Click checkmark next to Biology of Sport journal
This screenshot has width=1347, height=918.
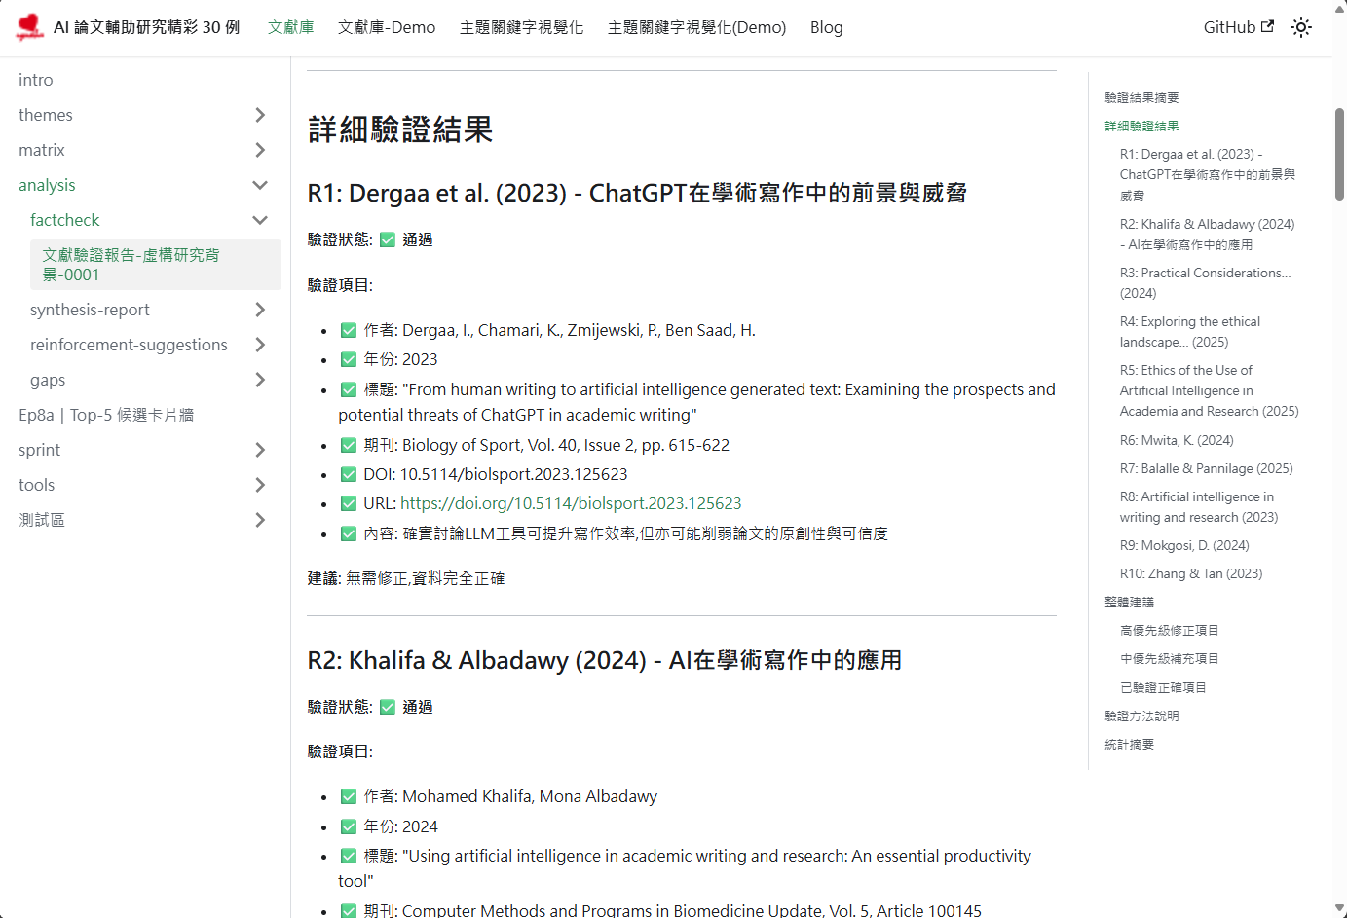349,446
